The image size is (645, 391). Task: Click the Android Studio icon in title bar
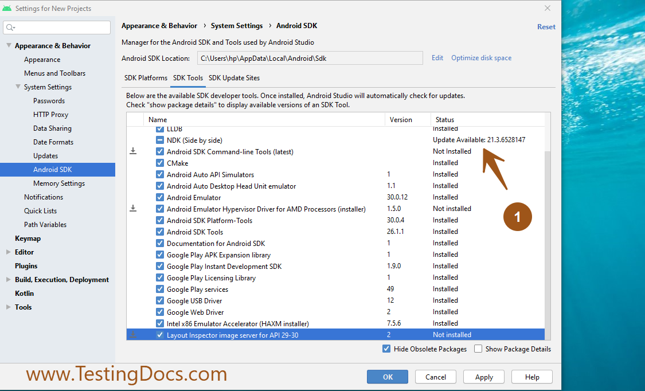tap(7, 9)
